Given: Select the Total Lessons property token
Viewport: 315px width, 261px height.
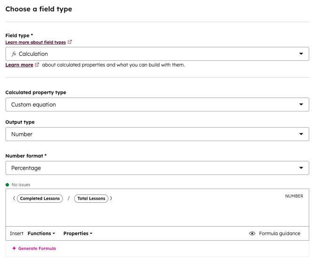Looking at the screenshot, I should [x=91, y=198].
